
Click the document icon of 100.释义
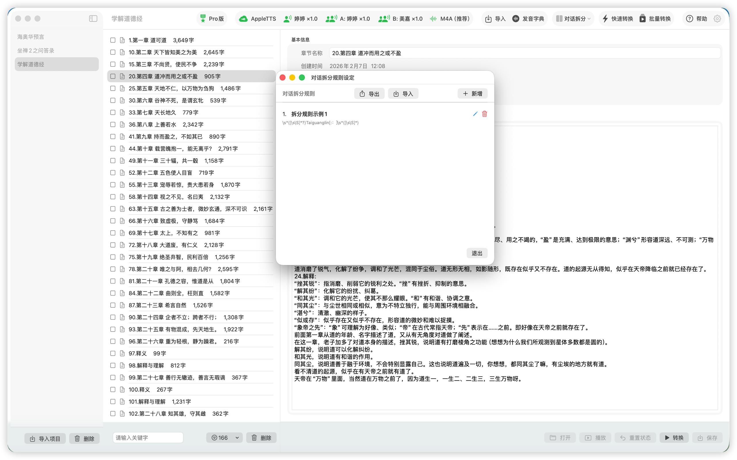[122, 389]
